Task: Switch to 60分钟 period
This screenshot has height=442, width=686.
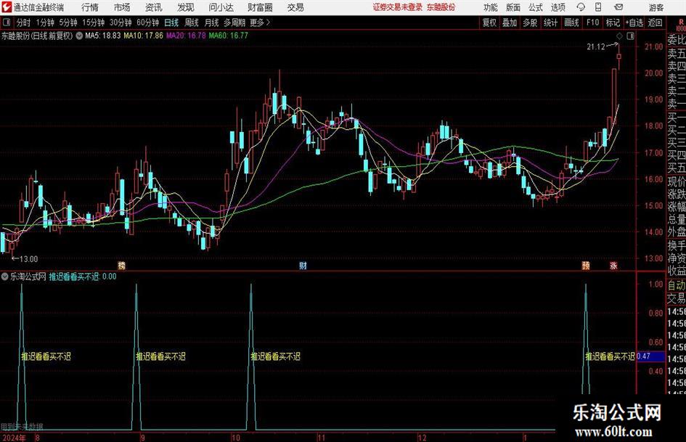Action: pyautogui.click(x=147, y=22)
